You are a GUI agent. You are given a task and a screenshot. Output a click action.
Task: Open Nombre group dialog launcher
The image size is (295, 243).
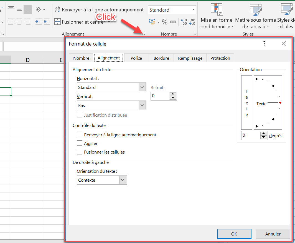click(194, 34)
